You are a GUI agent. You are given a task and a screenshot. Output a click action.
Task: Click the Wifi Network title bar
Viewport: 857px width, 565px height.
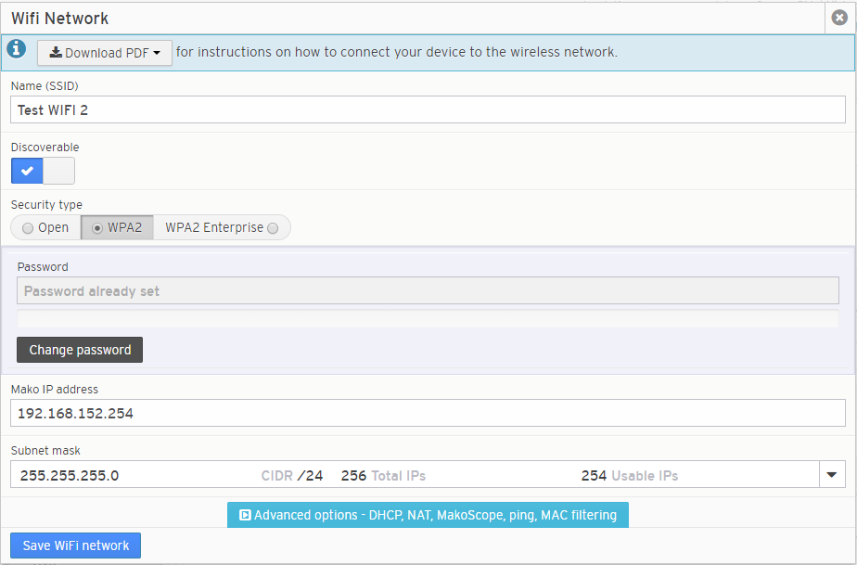click(59, 18)
